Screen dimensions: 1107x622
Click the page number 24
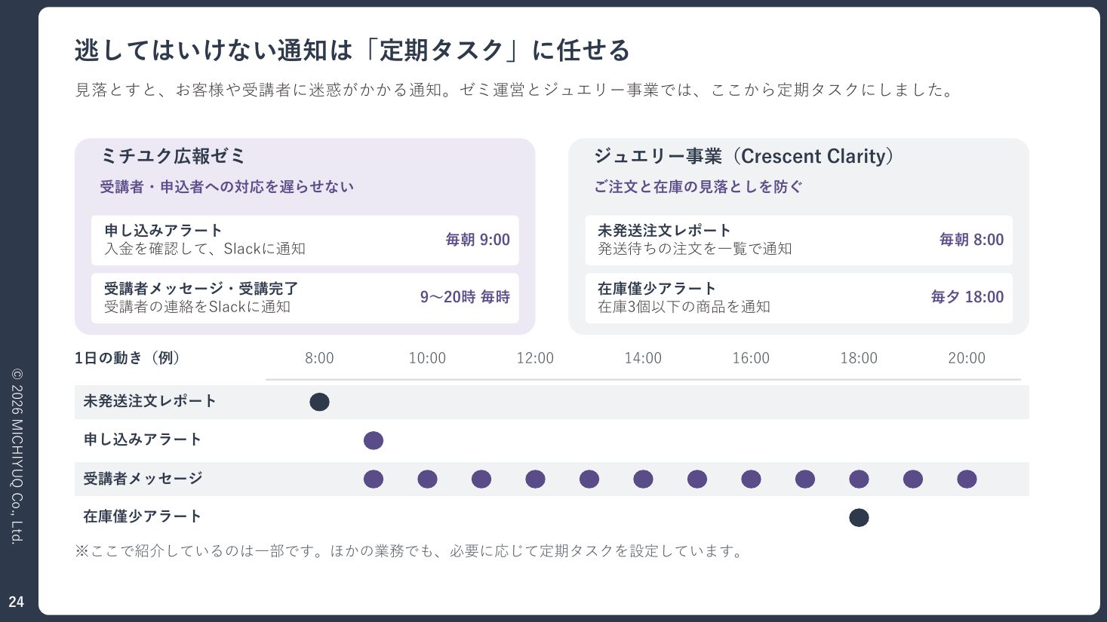(x=16, y=602)
